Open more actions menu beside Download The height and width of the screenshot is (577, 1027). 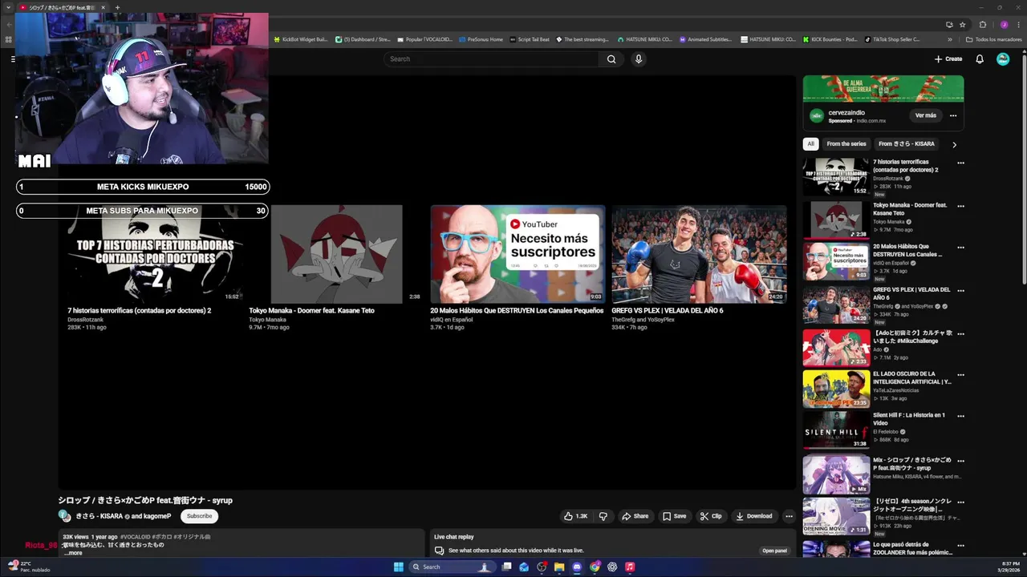[789, 516]
